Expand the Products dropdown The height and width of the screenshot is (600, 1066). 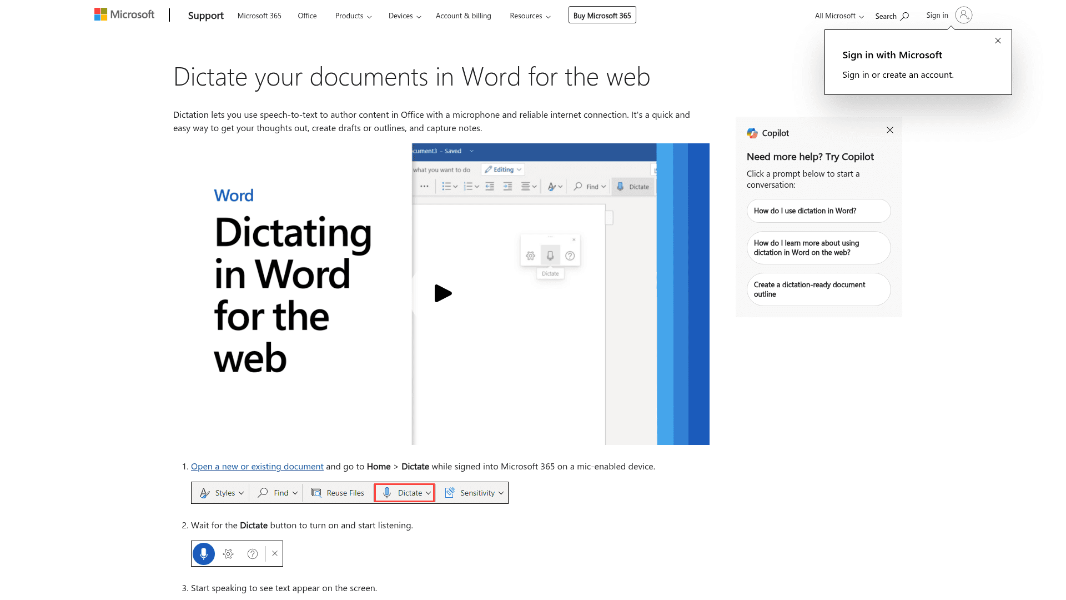pyautogui.click(x=353, y=16)
